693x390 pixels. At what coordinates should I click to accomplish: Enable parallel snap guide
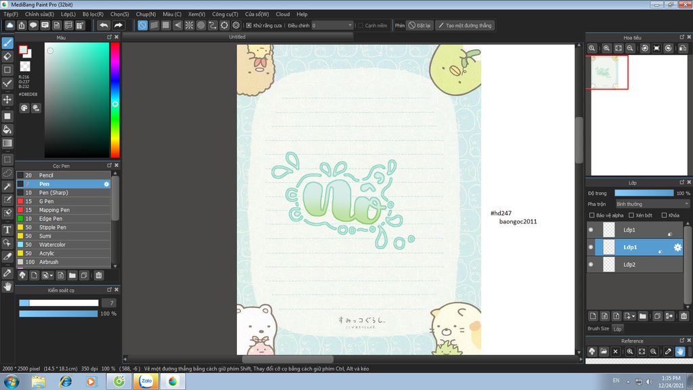pyautogui.click(x=154, y=25)
